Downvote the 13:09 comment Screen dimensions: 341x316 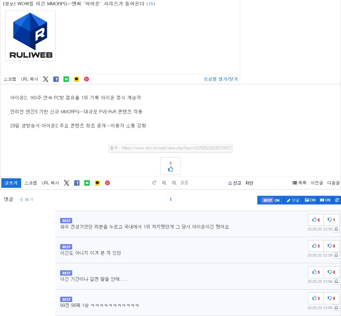pyautogui.click(x=331, y=298)
